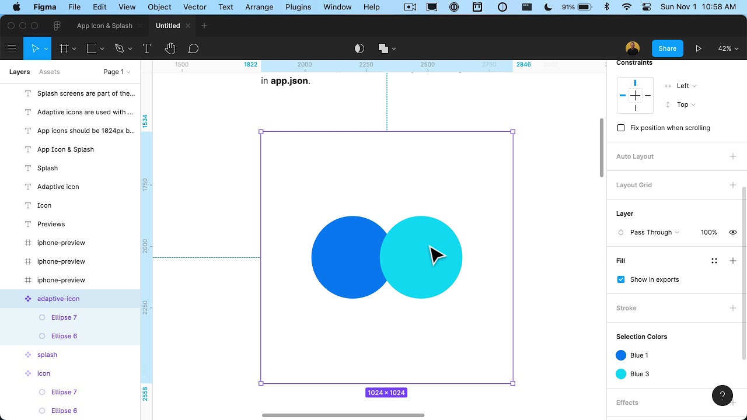Open the File menu
Screen dimensions: 747x420
pyautogui.click(x=74, y=7)
